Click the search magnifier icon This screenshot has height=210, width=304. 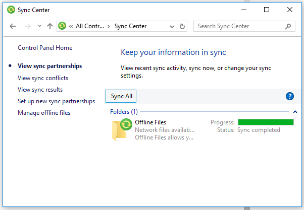tap(288, 26)
